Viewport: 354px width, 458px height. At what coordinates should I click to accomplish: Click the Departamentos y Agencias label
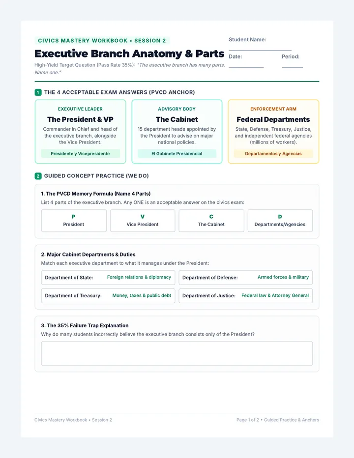click(x=273, y=154)
